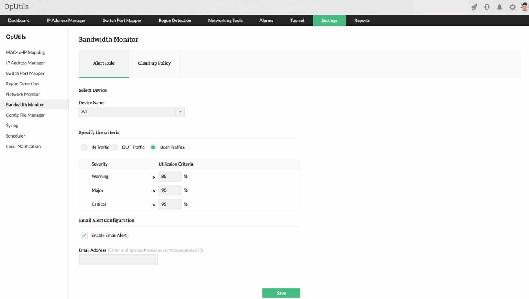Open Scheduler in sidebar
The width and height of the screenshot is (529, 299).
tap(16, 136)
